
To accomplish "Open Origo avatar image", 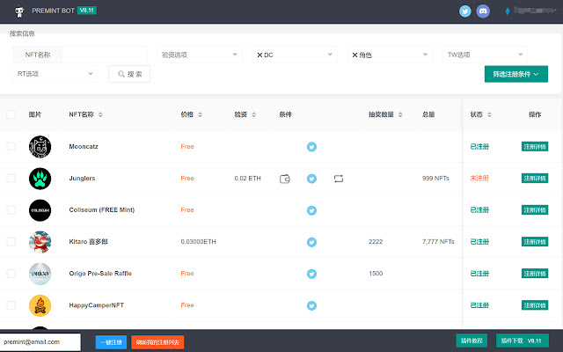I will pyautogui.click(x=40, y=274).
